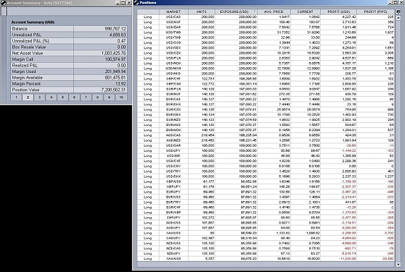Switch to Account Summary page 1
Image resolution: width=405 pixels, height=272 pixels.
16,98
